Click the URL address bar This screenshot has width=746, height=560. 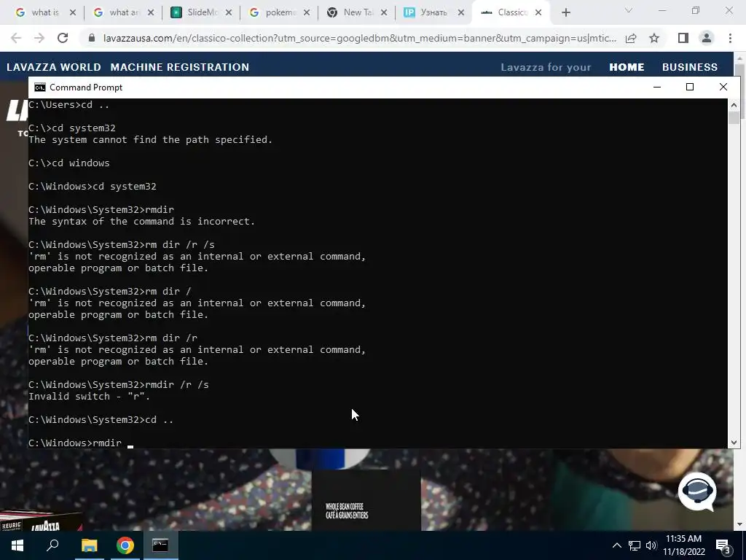click(x=360, y=38)
